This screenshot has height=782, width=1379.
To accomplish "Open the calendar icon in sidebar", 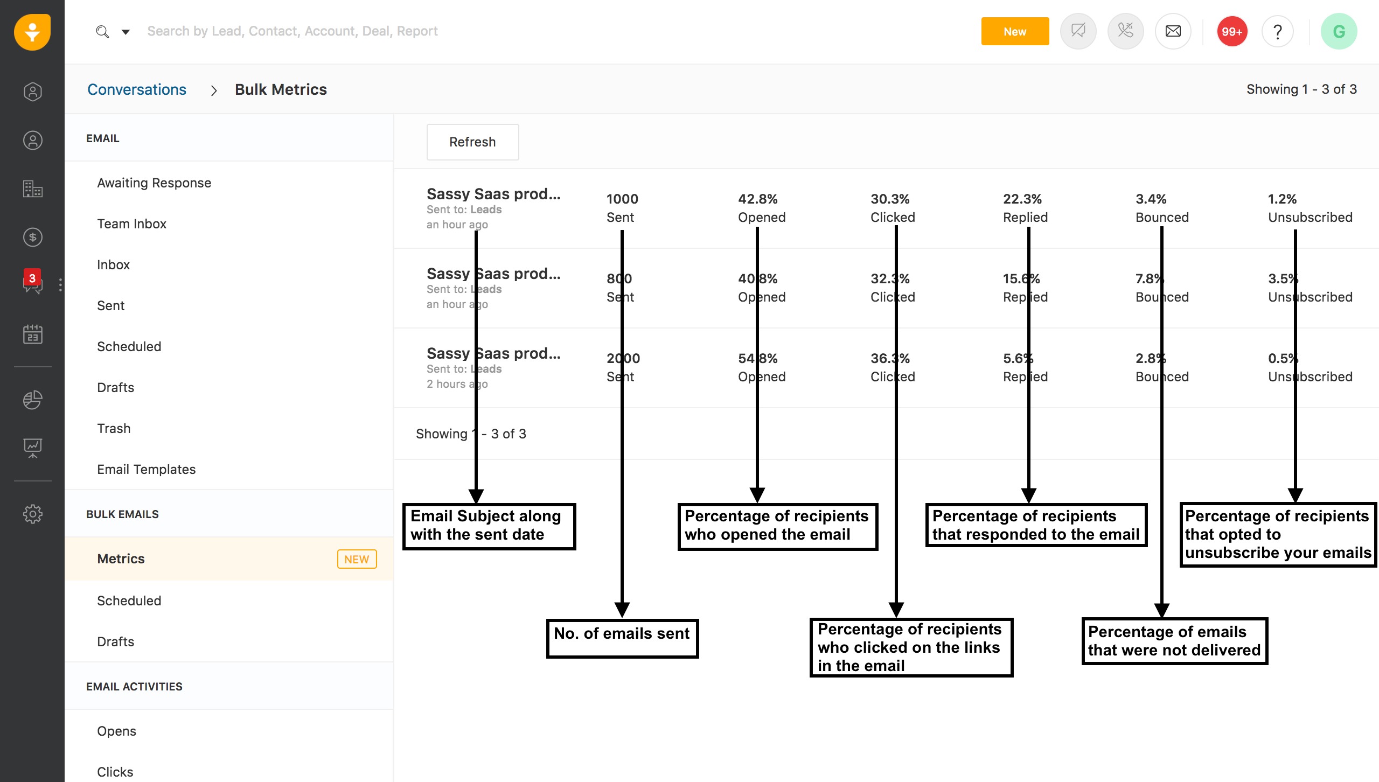I will pyautogui.click(x=32, y=334).
